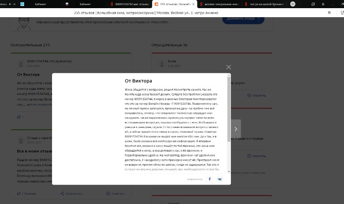Click '89091536744 отзыв,Виктор' author name

(49, 61)
